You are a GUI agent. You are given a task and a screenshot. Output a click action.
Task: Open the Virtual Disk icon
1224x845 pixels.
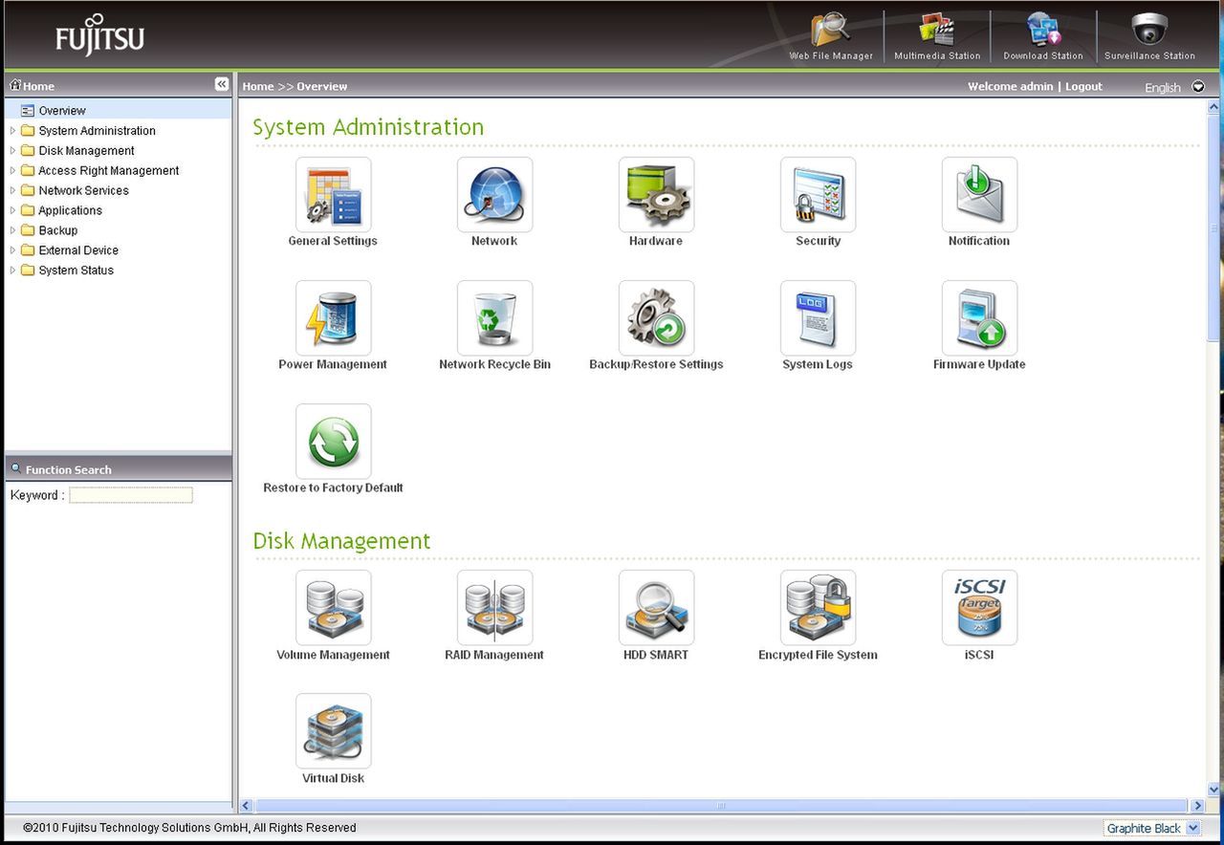tap(333, 731)
